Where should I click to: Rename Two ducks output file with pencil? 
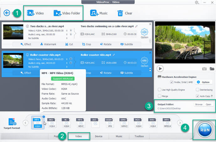coord(136,26)
